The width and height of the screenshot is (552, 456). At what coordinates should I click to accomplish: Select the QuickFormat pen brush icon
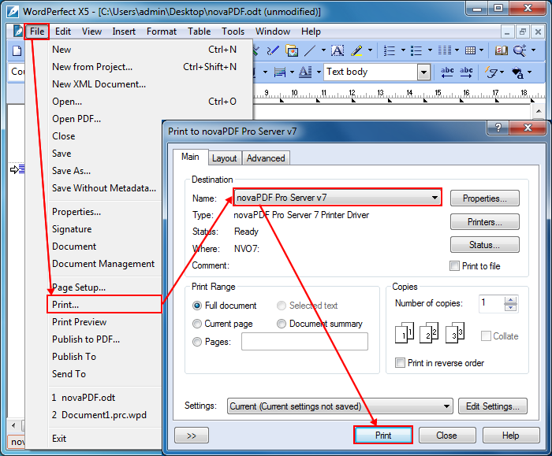[273, 51]
